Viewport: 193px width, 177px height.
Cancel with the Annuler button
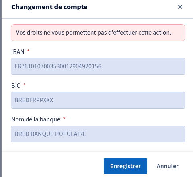[x=168, y=166]
